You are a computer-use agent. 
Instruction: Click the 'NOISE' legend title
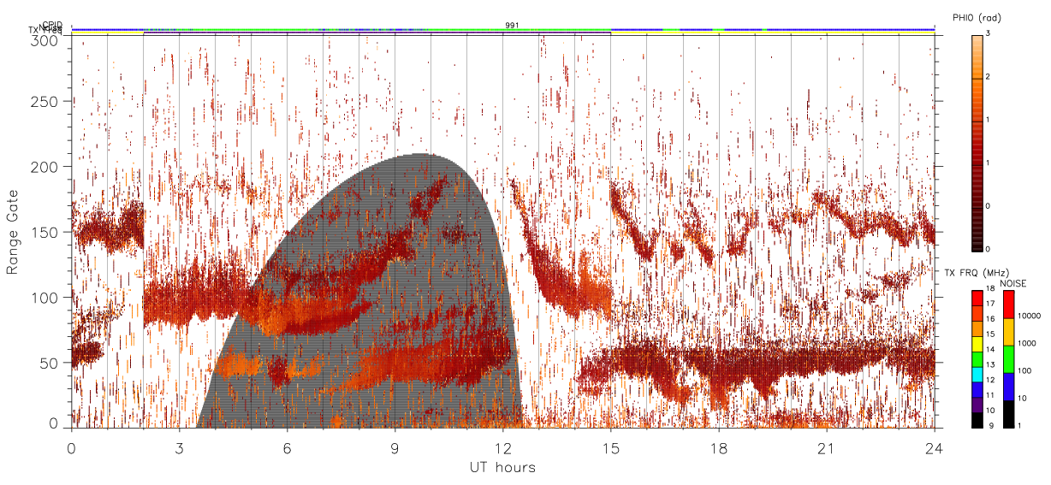(x=1013, y=283)
